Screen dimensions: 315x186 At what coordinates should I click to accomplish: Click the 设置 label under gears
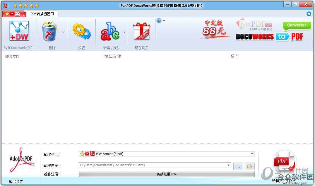tap(82, 48)
